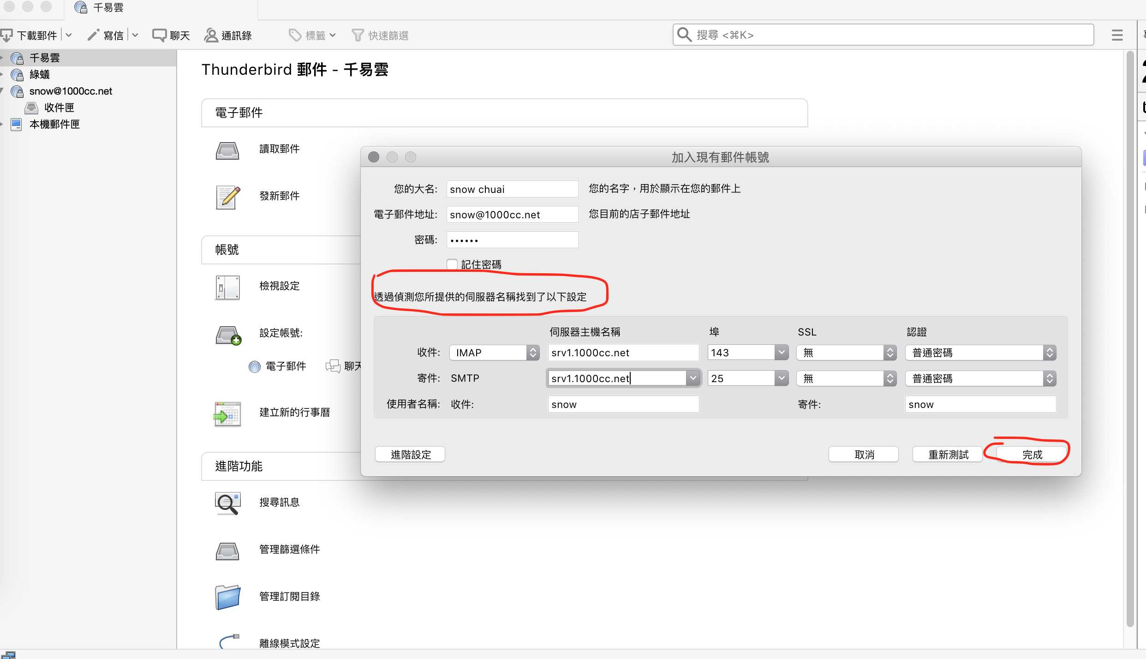Click the 管理篩選條件 icon
This screenshot has width=1146, height=659.
click(227, 551)
